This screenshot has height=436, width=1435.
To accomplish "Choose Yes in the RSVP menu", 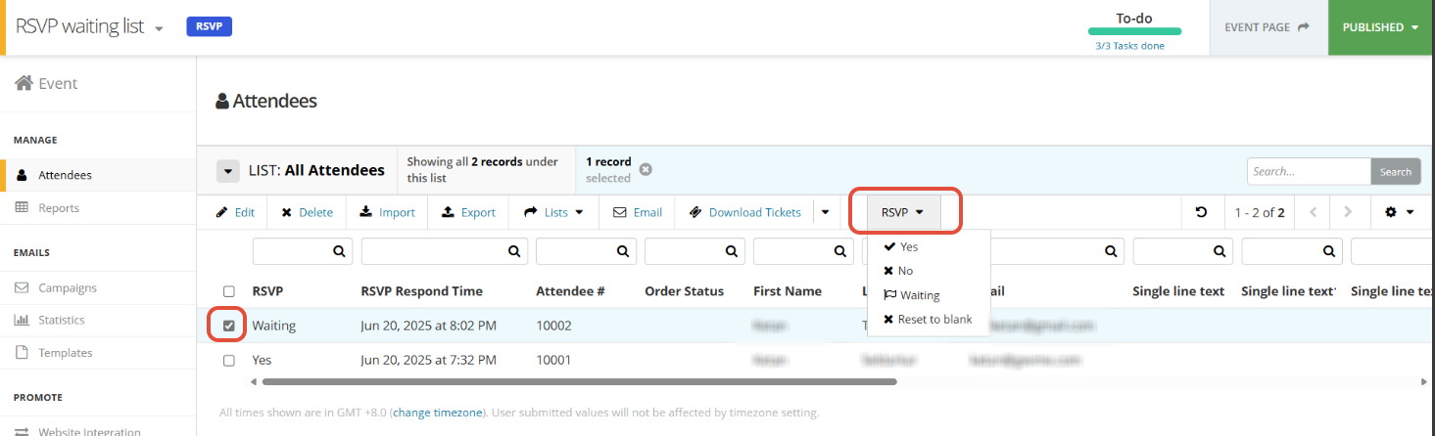I will pyautogui.click(x=901, y=247).
